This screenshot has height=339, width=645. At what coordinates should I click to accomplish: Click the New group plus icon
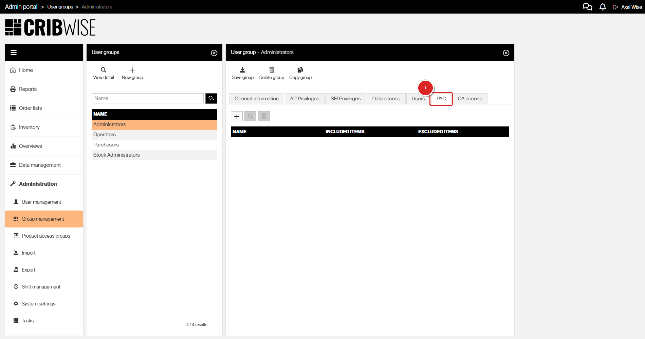(x=132, y=70)
